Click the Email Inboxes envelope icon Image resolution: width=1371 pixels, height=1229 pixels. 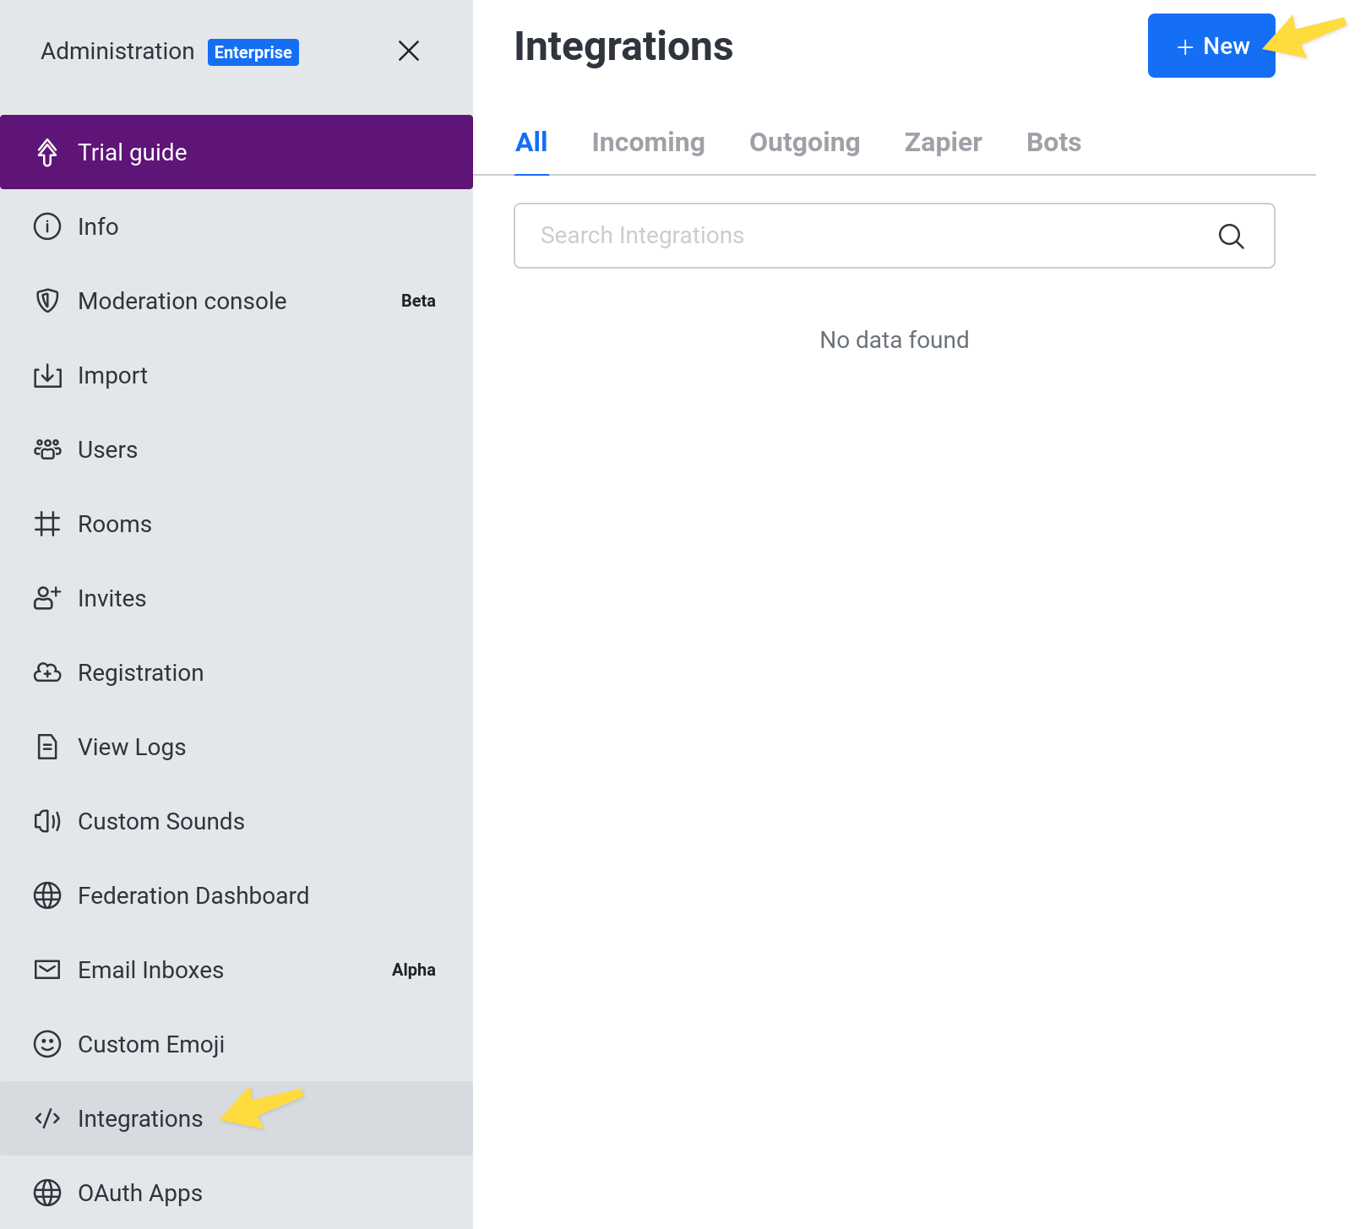[47, 970]
